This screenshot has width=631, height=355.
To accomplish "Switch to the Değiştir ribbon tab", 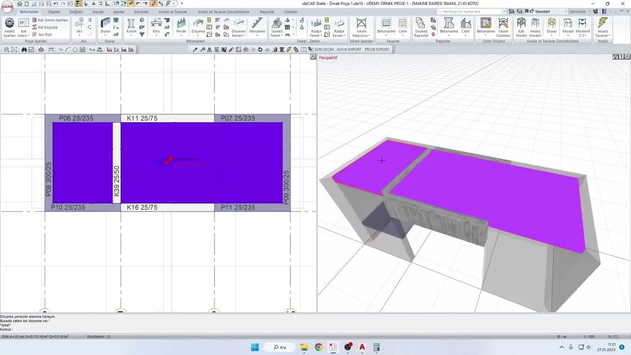I will point(76,12).
